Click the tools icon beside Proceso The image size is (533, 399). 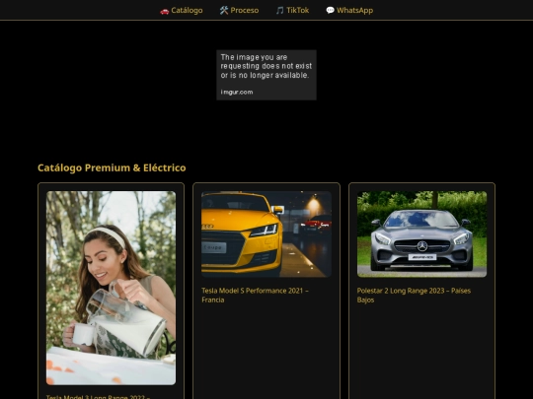224,11
